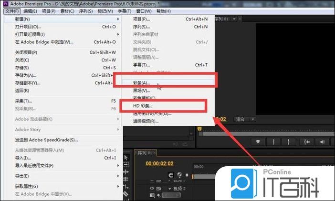Toggle the timeline Snap magnet
This screenshot has height=201, width=335.
pyautogui.click(x=171, y=175)
